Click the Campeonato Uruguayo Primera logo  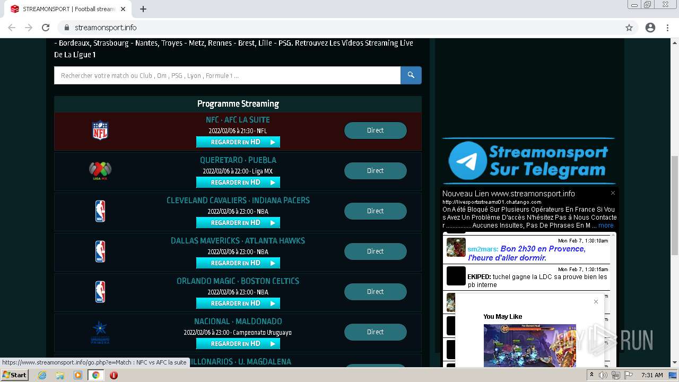coord(100,332)
